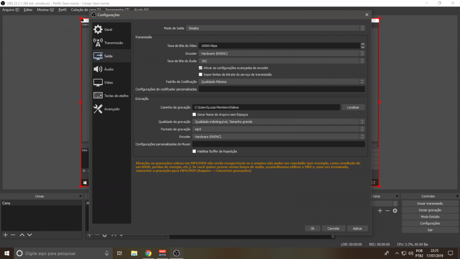Open Task View on the taskbar
This screenshot has width=460, height=259.
[x=120, y=253]
